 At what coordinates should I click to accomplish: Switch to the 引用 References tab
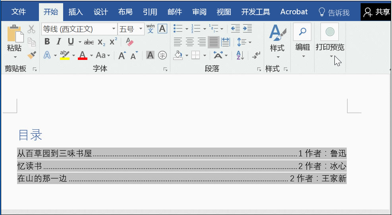[150, 12]
